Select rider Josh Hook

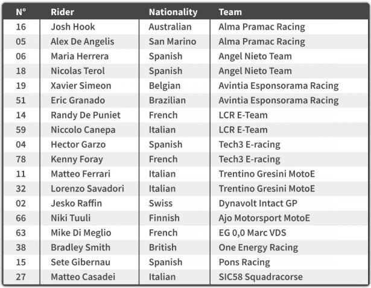coord(72,27)
